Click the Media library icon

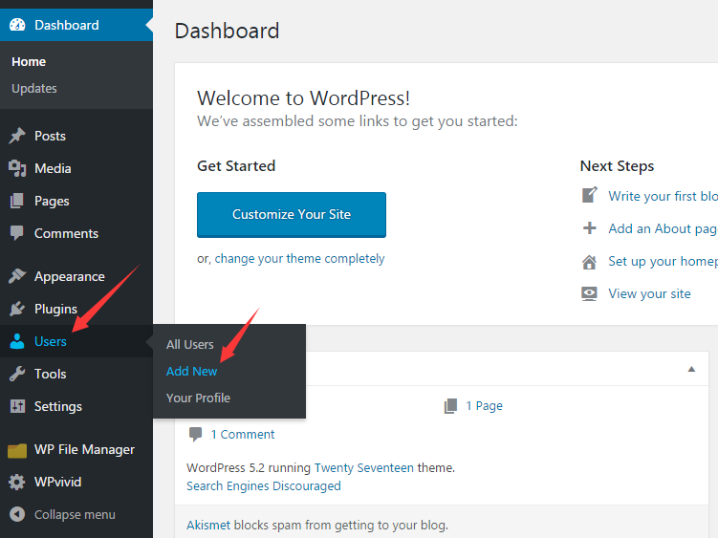(x=17, y=168)
